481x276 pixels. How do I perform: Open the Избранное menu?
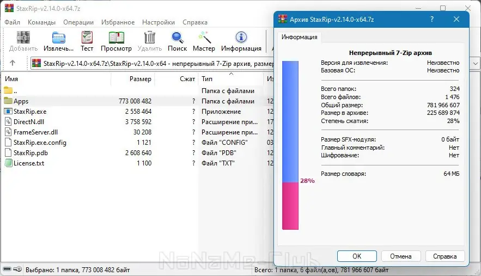(118, 22)
